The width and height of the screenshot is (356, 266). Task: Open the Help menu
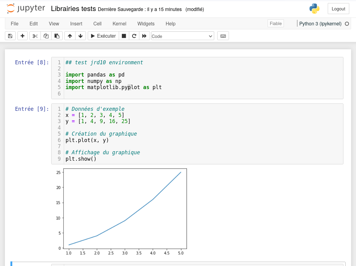pyautogui.click(x=170, y=24)
